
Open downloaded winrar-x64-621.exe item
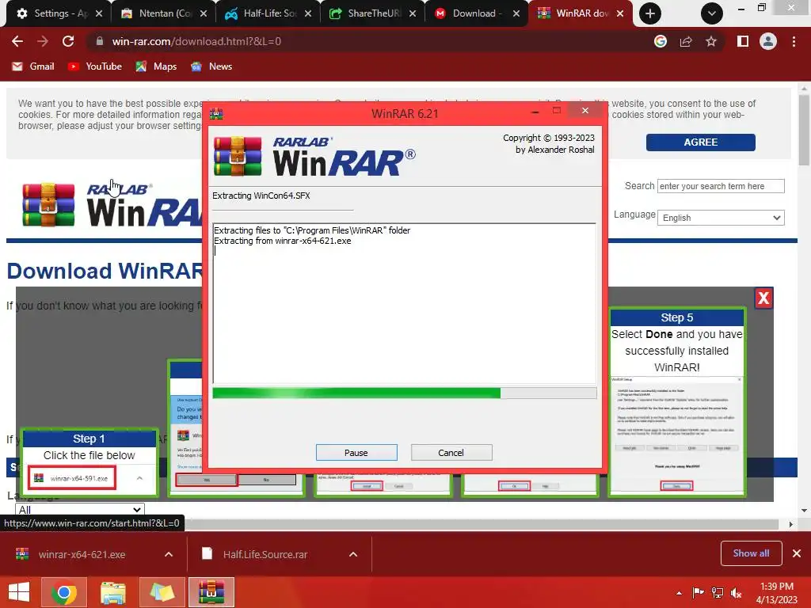tap(82, 554)
